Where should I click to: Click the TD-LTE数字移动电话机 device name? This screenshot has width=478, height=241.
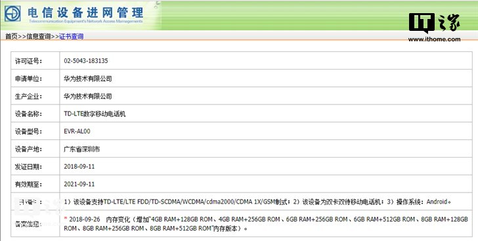point(95,114)
